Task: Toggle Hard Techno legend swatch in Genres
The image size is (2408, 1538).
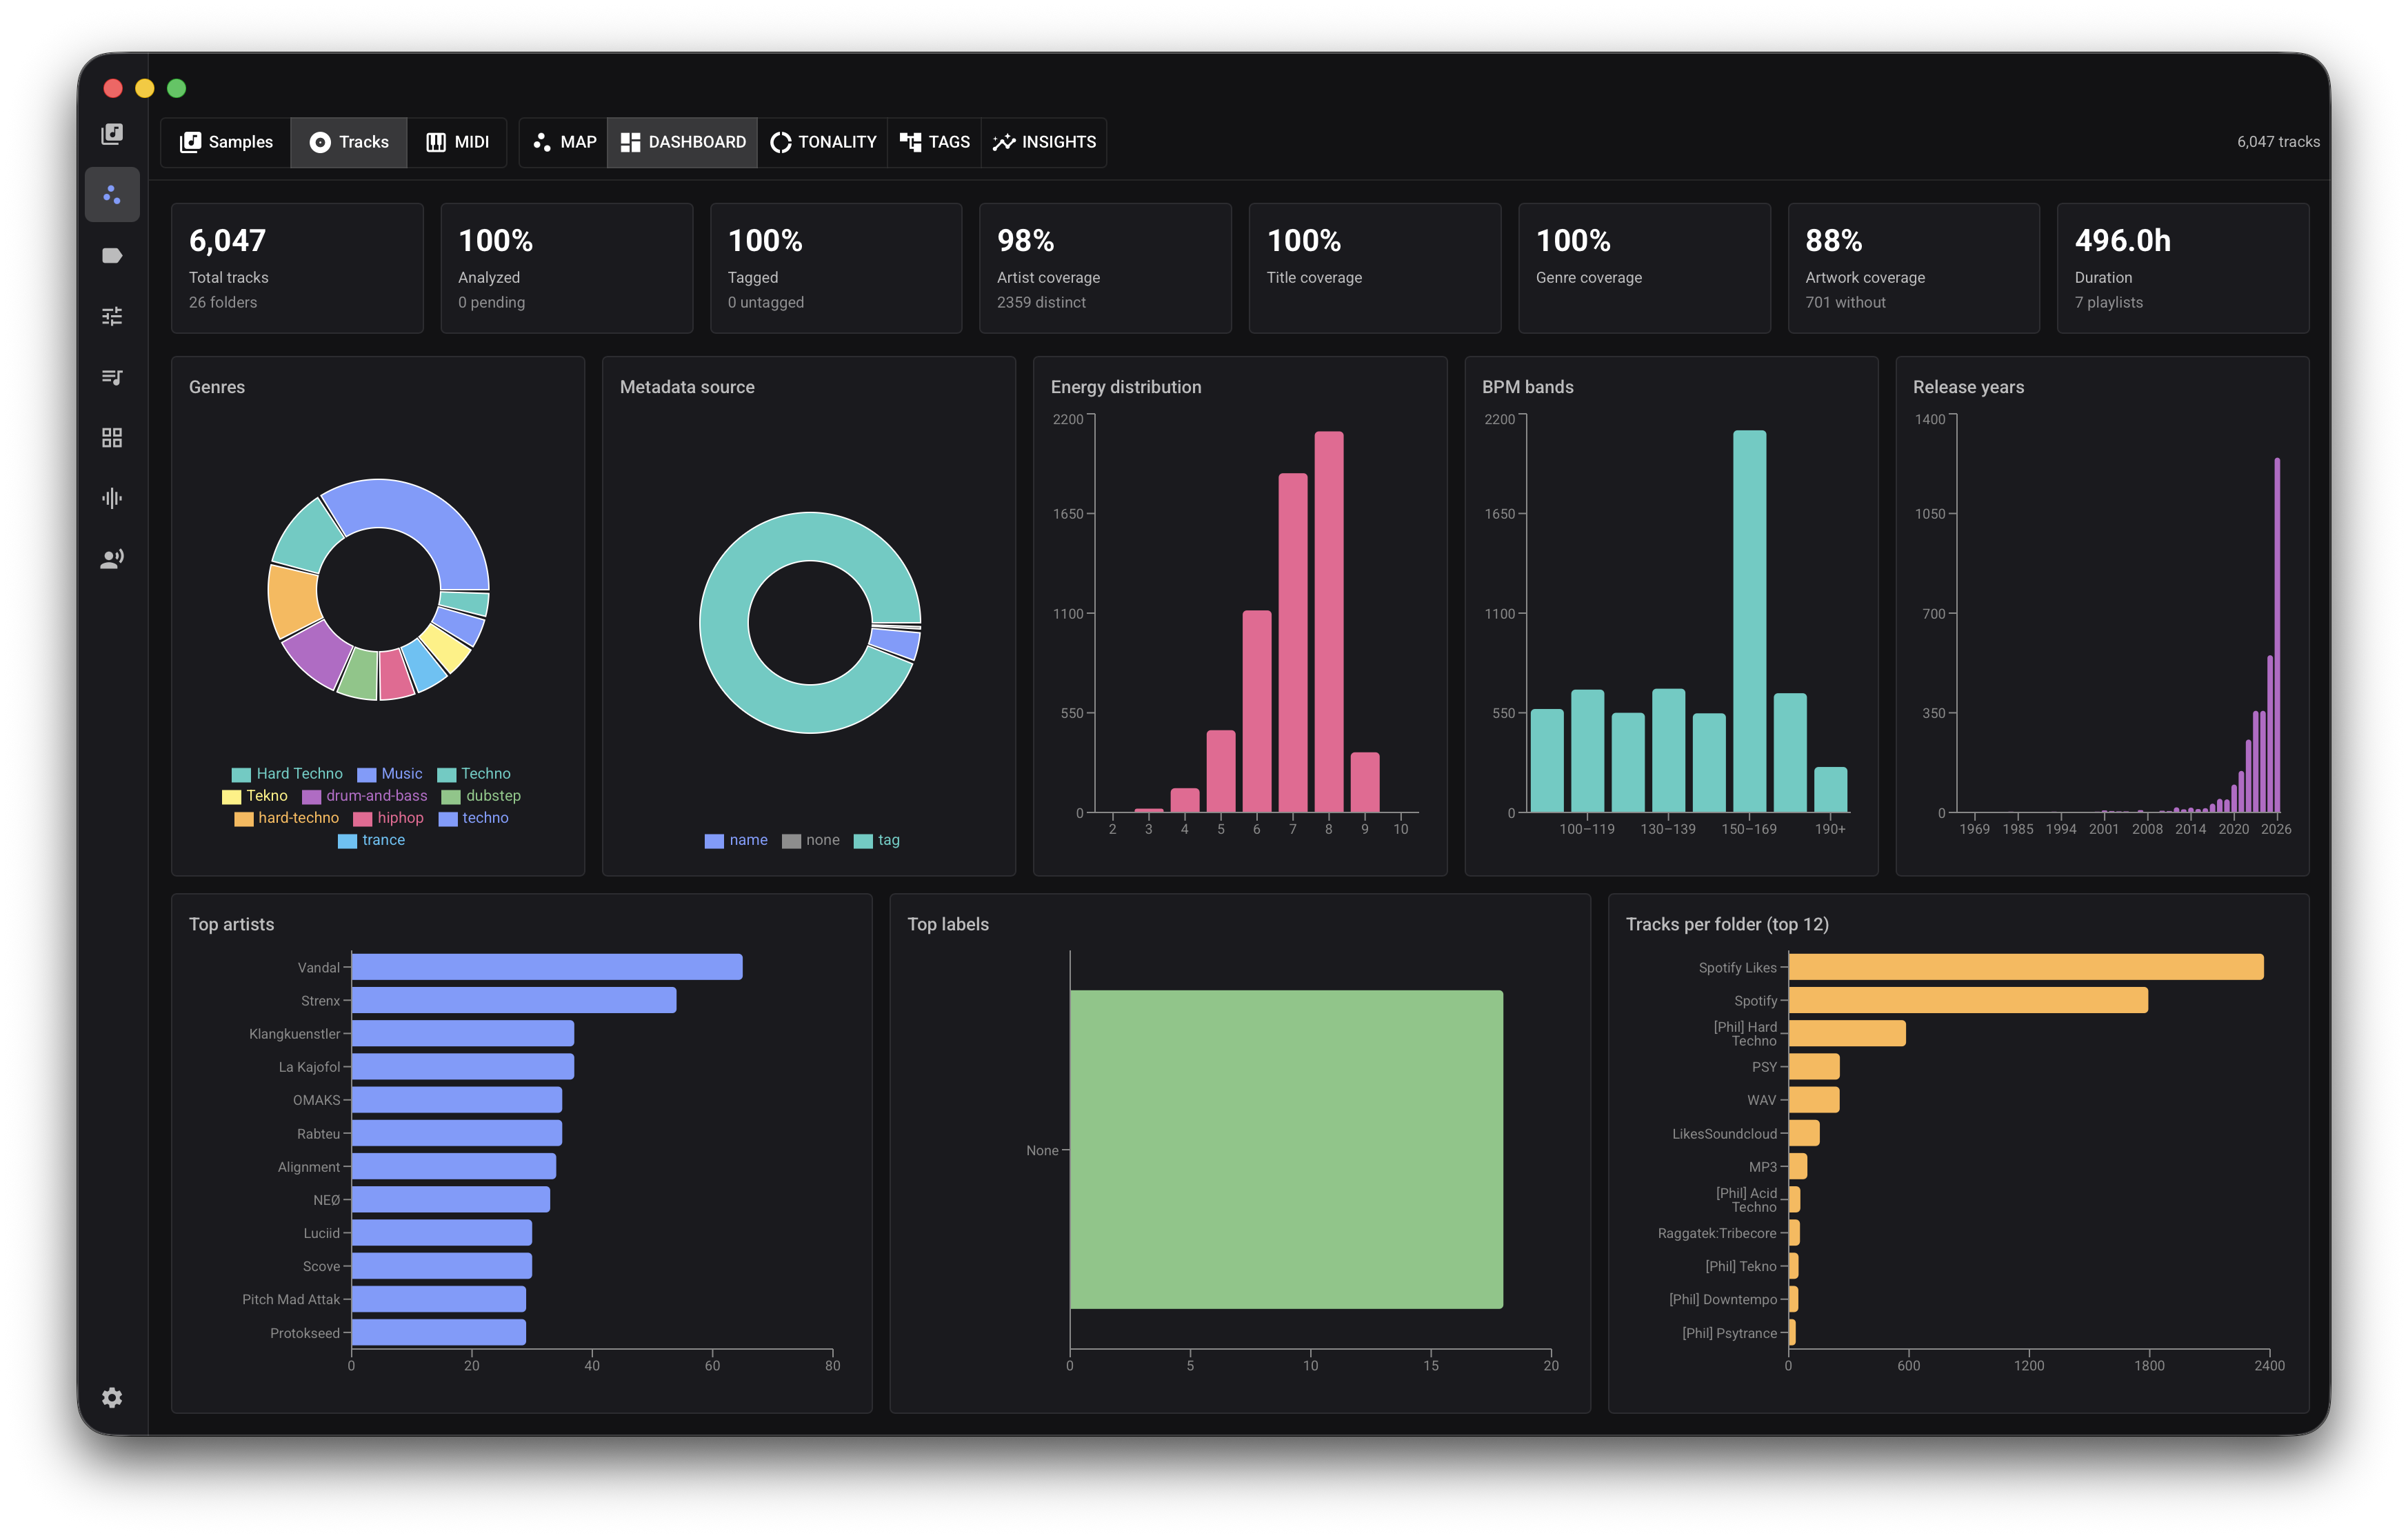Action: [241, 775]
